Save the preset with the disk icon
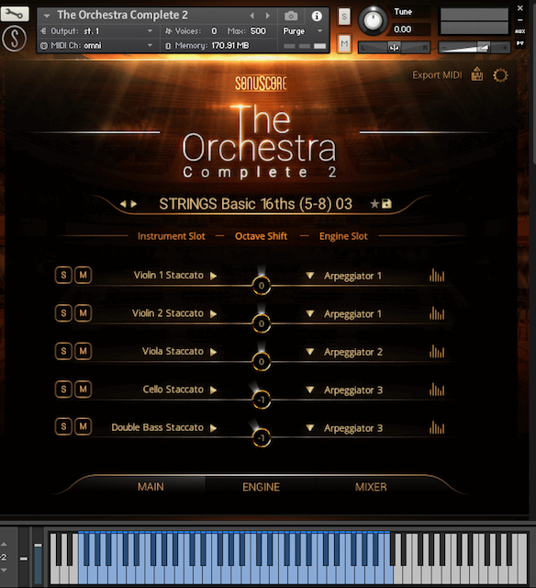The height and width of the screenshot is (588, 536). (386, 204)
